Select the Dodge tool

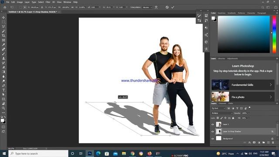coord(3,81)
